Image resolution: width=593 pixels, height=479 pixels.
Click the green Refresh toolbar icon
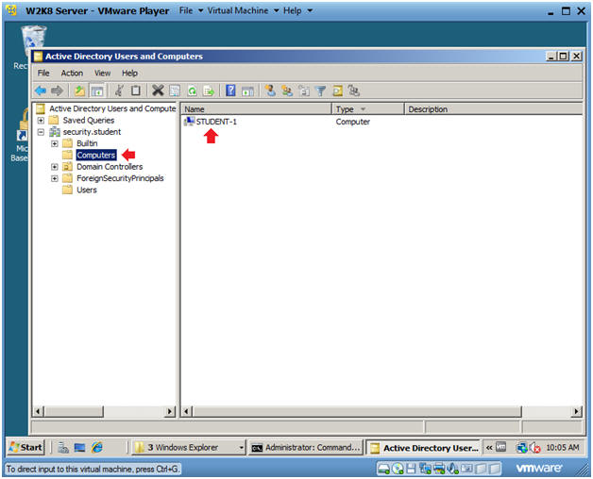coord(192,91)
